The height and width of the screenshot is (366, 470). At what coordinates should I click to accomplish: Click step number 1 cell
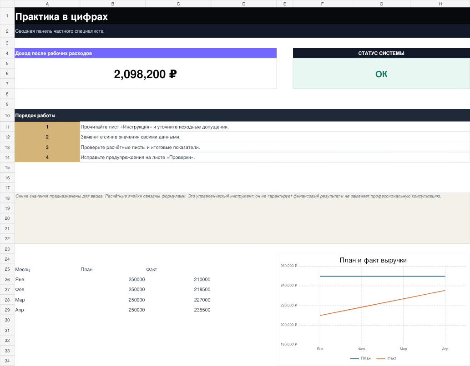click(47, 127)
